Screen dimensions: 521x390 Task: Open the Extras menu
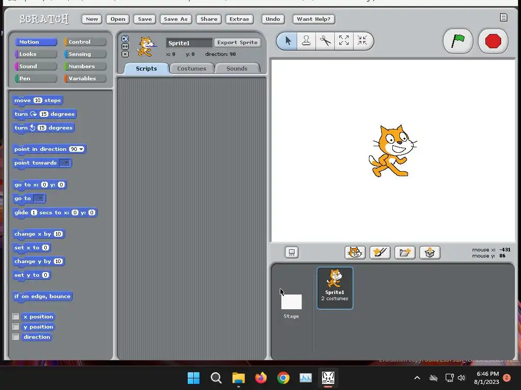point(239,19)
